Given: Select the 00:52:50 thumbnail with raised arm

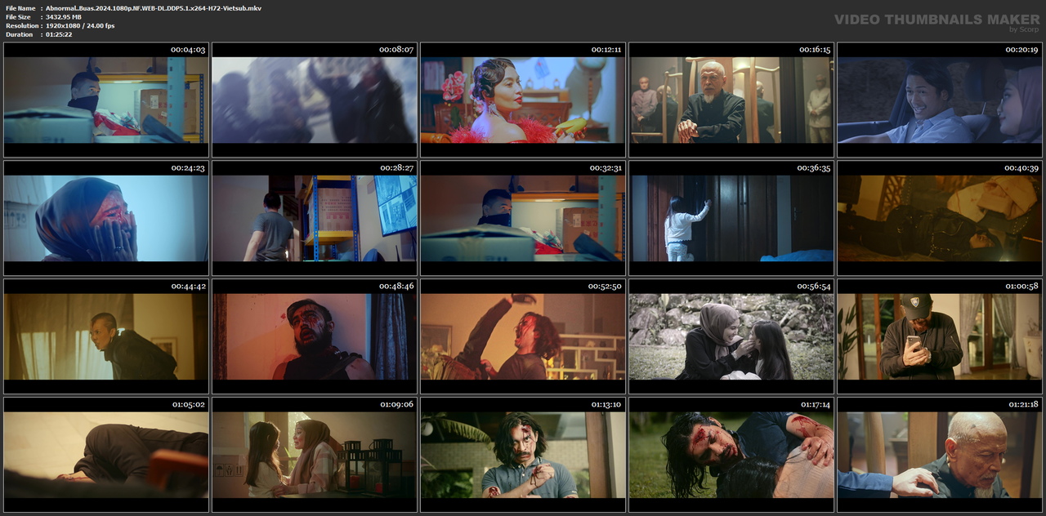Looking at the screenshot, I should tap(523, 336).
